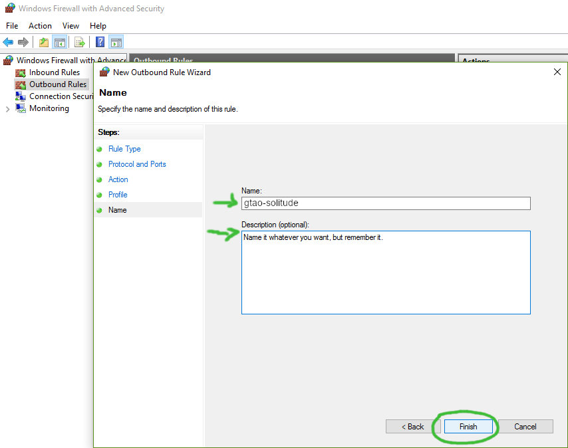The image size is (568, 448).
Task: Click the Inbound Rules tree icon
Action: point(20,72)
